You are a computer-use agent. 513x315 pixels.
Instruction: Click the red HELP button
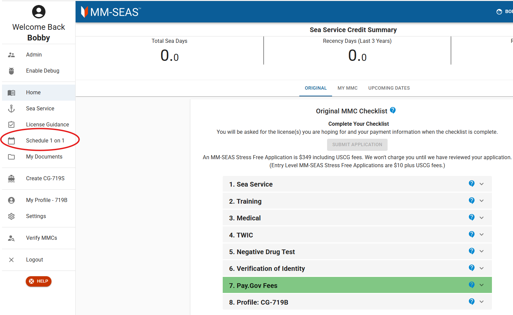(38, 281)
